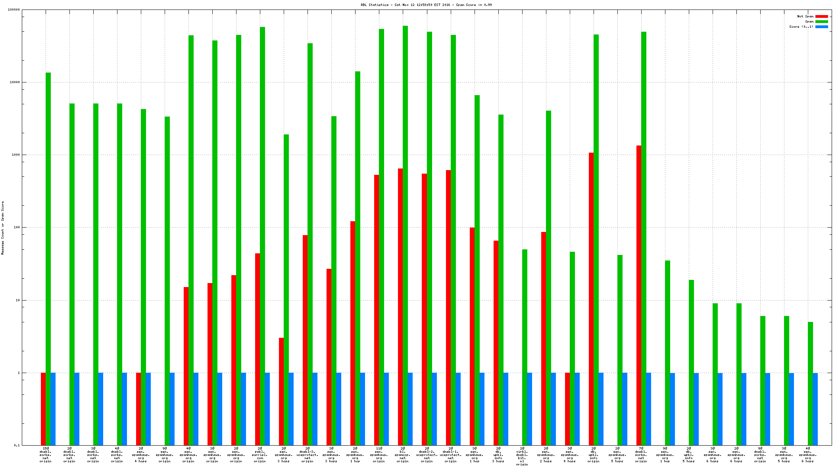Click the 10000 y-axis tick label

pyautogui.click(x=15, y=82)
